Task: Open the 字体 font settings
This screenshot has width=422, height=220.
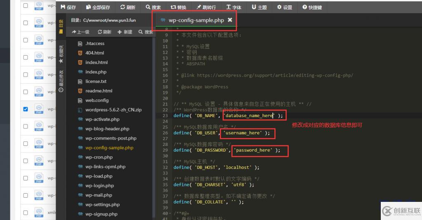Action: pos(234,7)
